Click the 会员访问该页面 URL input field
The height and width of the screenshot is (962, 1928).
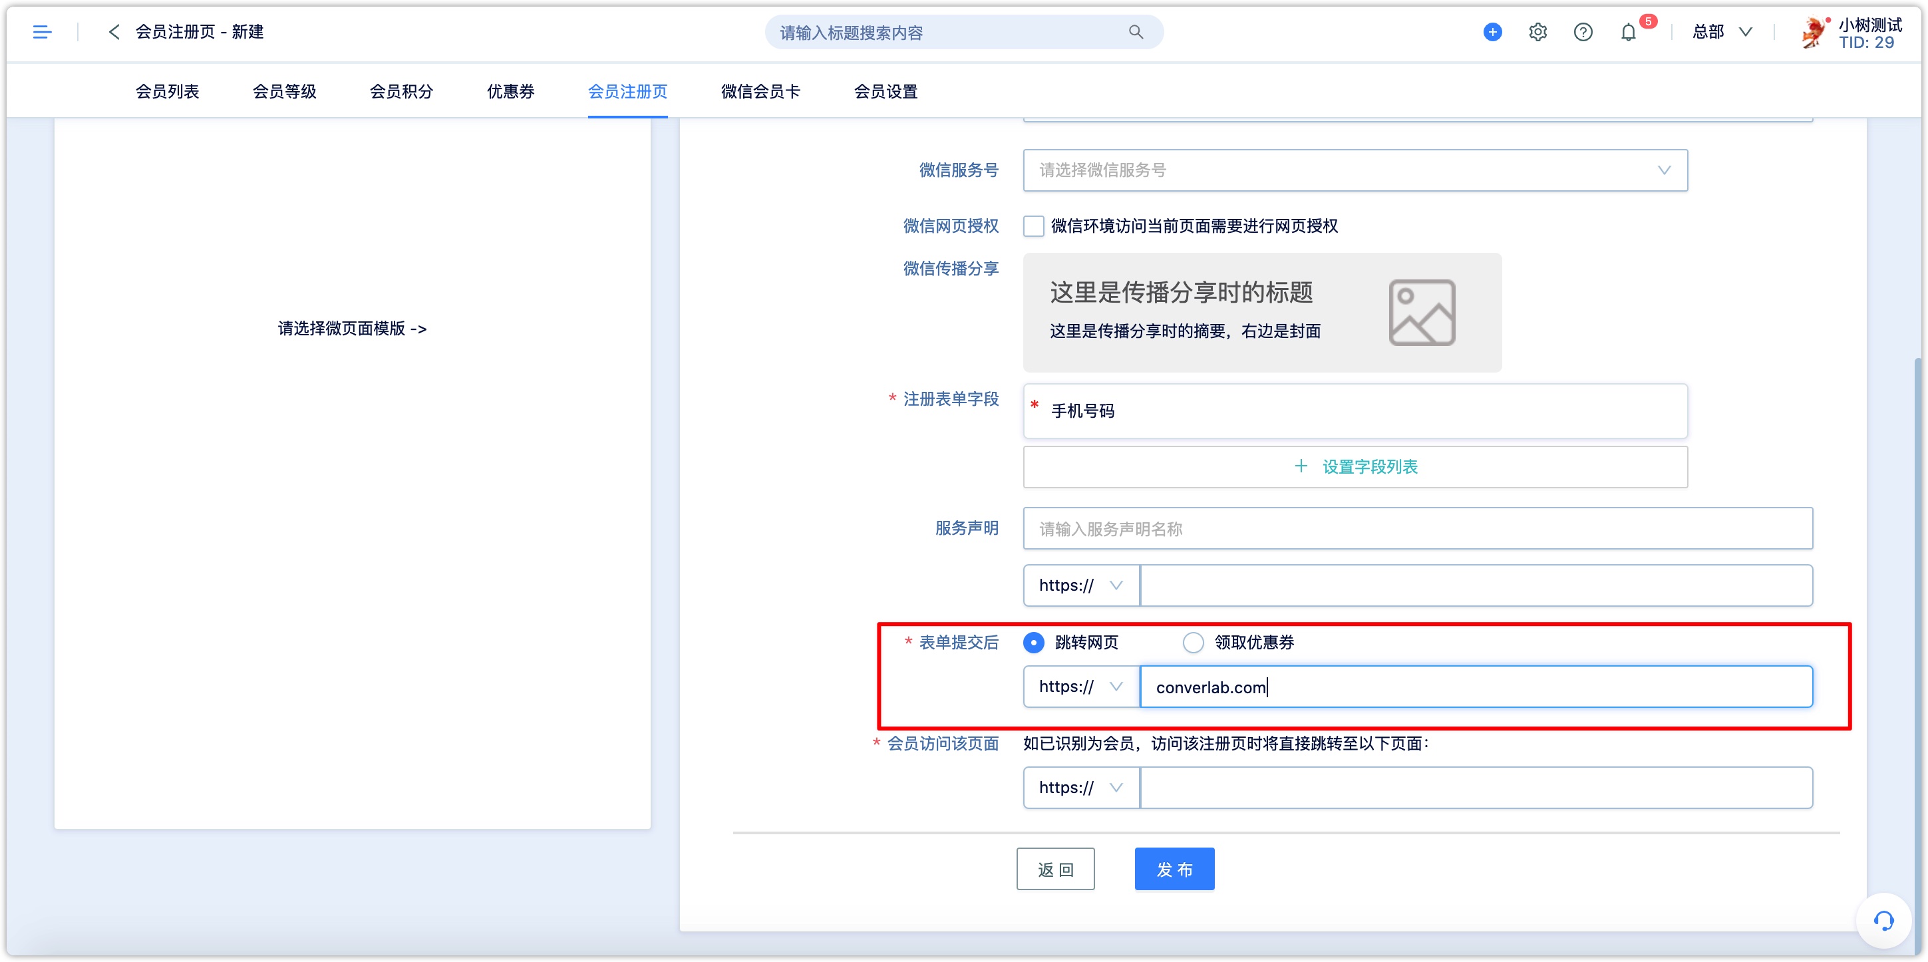coord(1476,788)
